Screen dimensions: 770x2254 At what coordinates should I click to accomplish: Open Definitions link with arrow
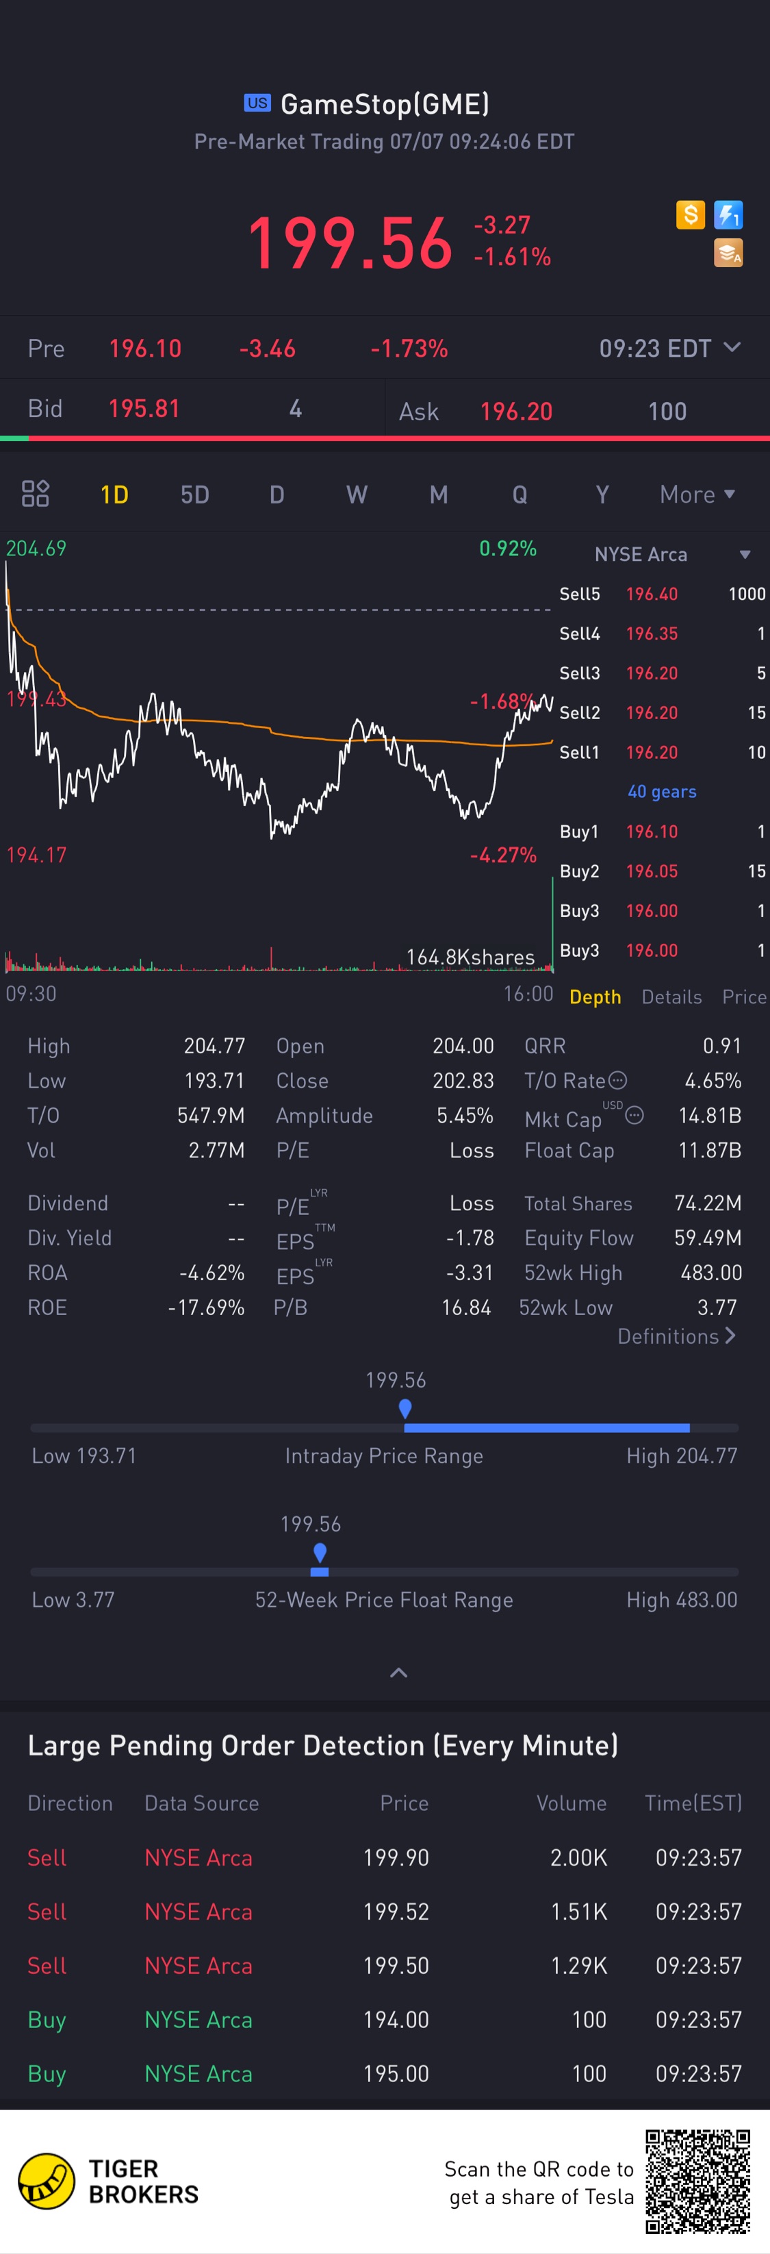tap(676, 1336)
